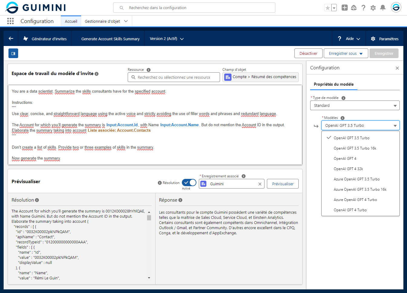Screen dimensions: 407x293
Task: Open the user profile avatar
Action: pos(396,8)
